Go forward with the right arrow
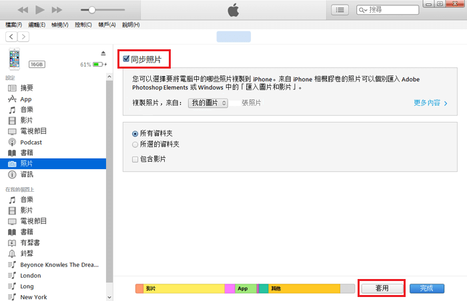Image resolution: width=467 pixels, height=301 pixels. (x=23, y=37)
